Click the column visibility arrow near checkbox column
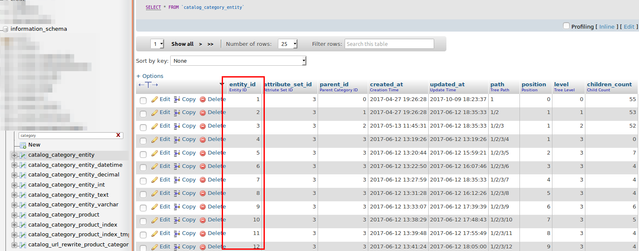Image resolution: width=639 pixels, height=251 pixels. [222, 85]
